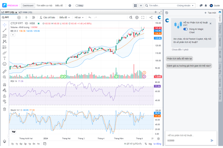Switch to the VNM (1D) tab
Screen dimensions: 223x148
click(x=26, y=12)
